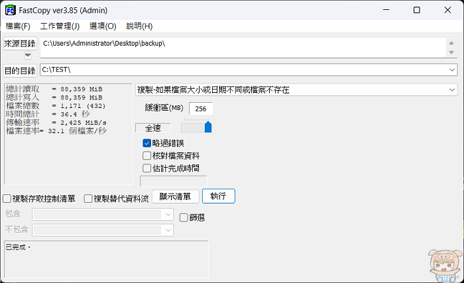Open the 工作管理(J) menu
This screenshot has width=464, height=283.
click(60, 27)
